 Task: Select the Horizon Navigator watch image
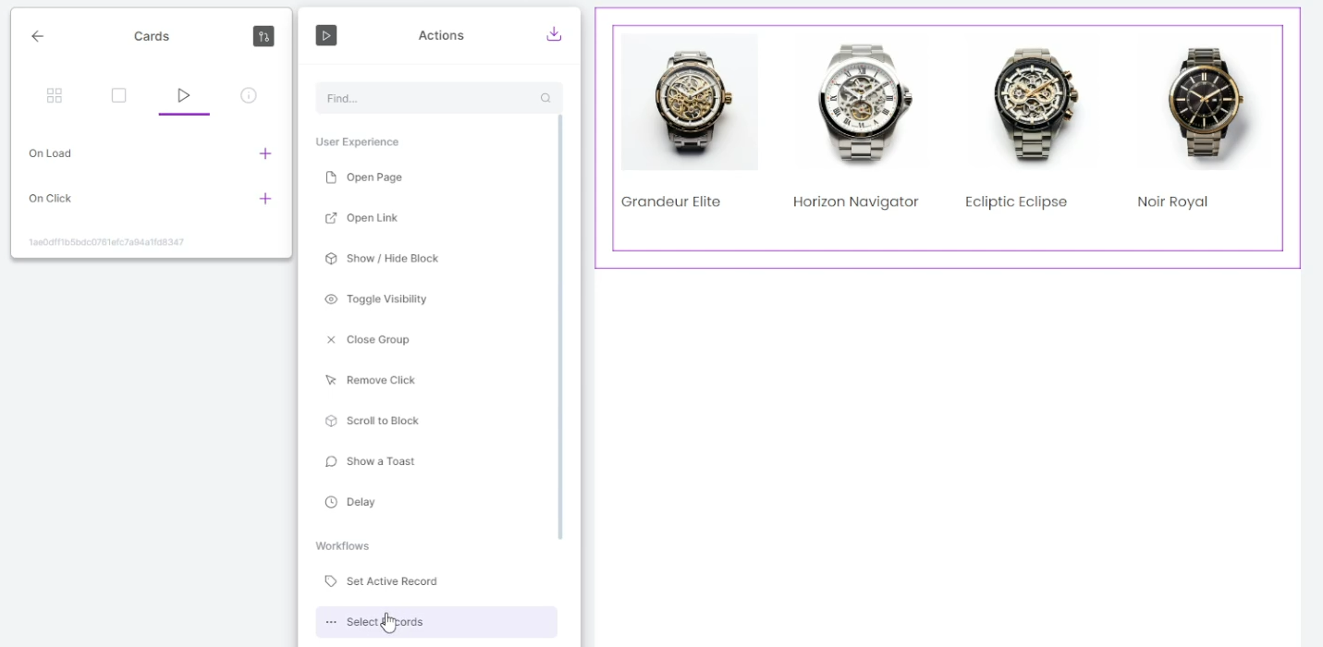point(862,102)
